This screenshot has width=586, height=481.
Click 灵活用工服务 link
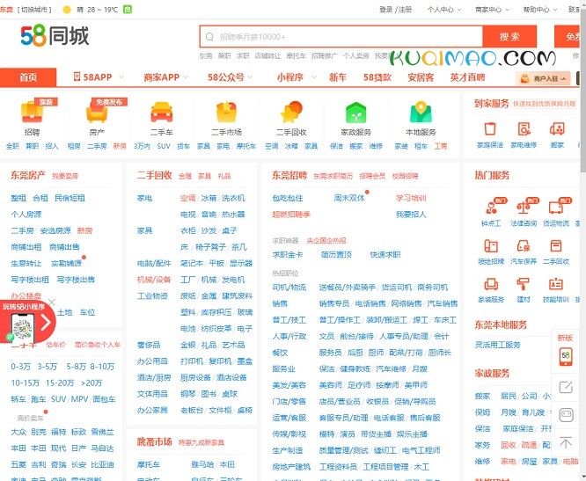click(497, 345)
